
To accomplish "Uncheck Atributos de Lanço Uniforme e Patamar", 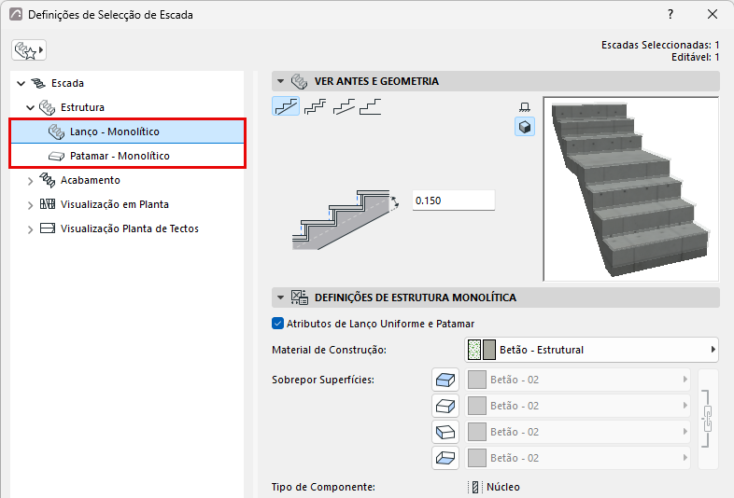I will click(277, 324).
